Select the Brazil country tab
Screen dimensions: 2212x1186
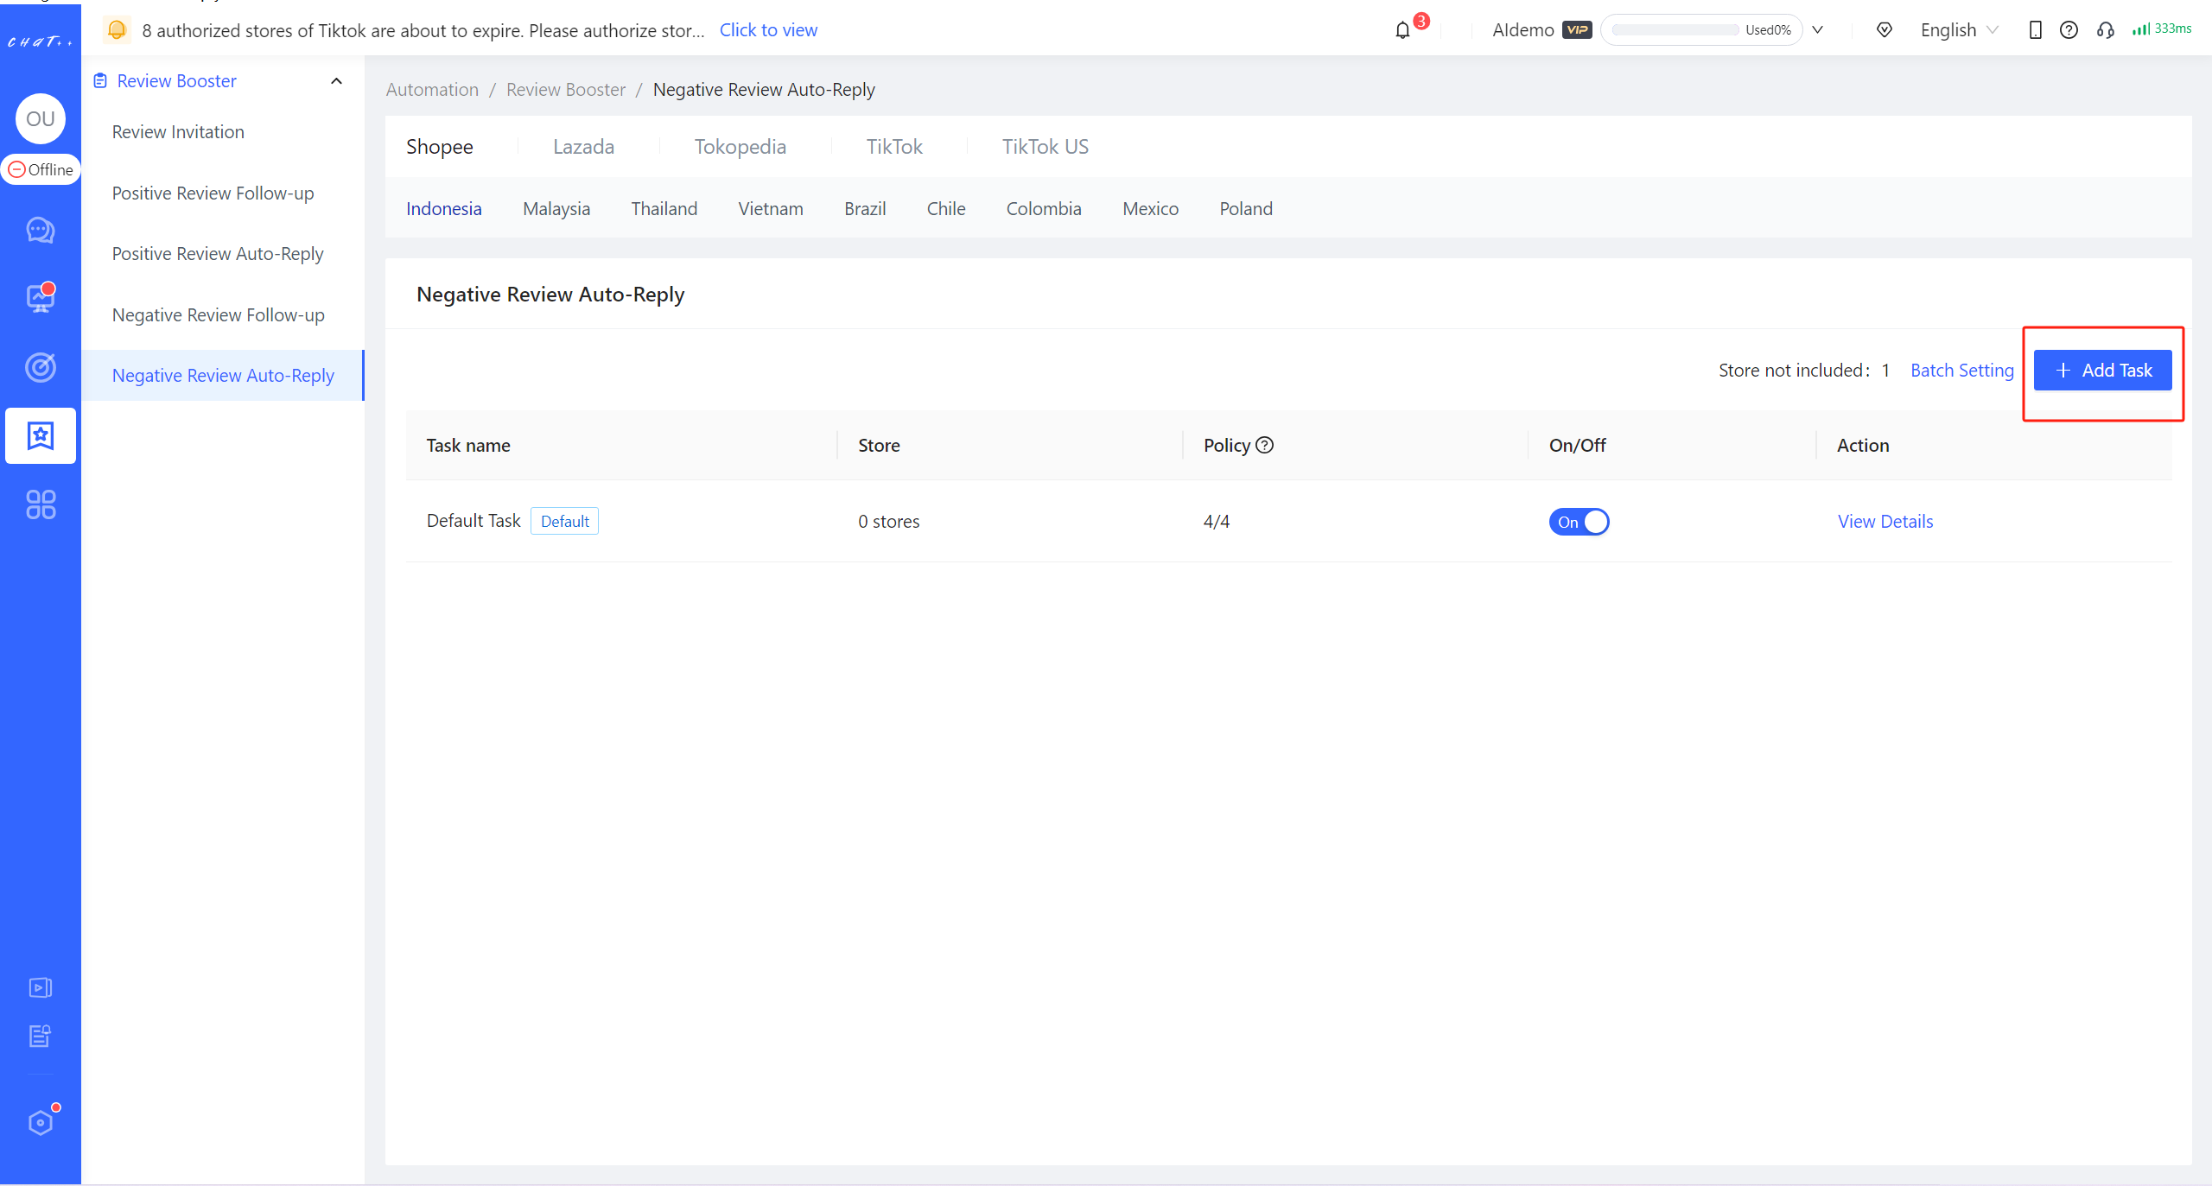point(865,209)
